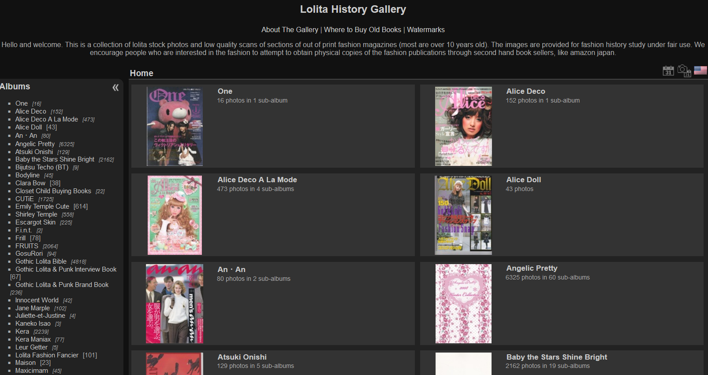Click the US flag language icon
This screenshot has width=708, height=375.
point(701,70)
